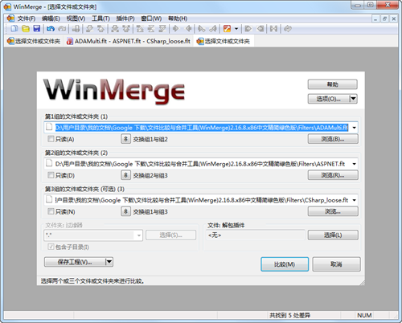Click the 选项(O)... button
This screenshot has width=402, height=323.
point(329,99)
